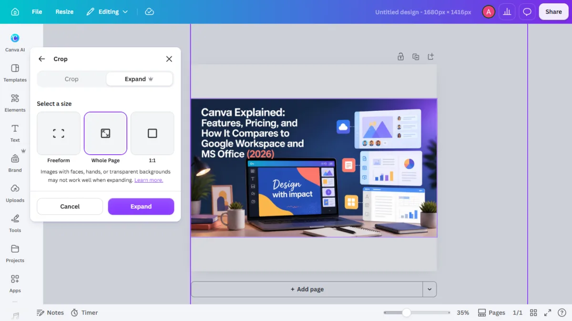572x321 pixels.
Task: Open the help question mark icon
Action: click(562, 312)
